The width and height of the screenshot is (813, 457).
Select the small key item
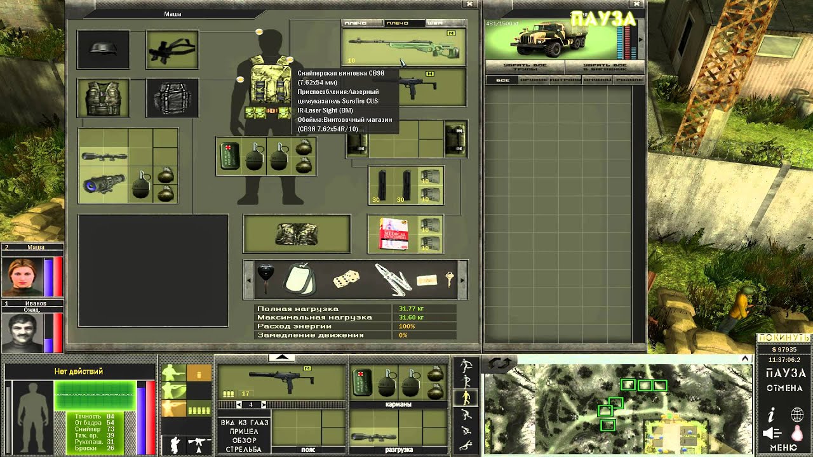tap(450, 279)
